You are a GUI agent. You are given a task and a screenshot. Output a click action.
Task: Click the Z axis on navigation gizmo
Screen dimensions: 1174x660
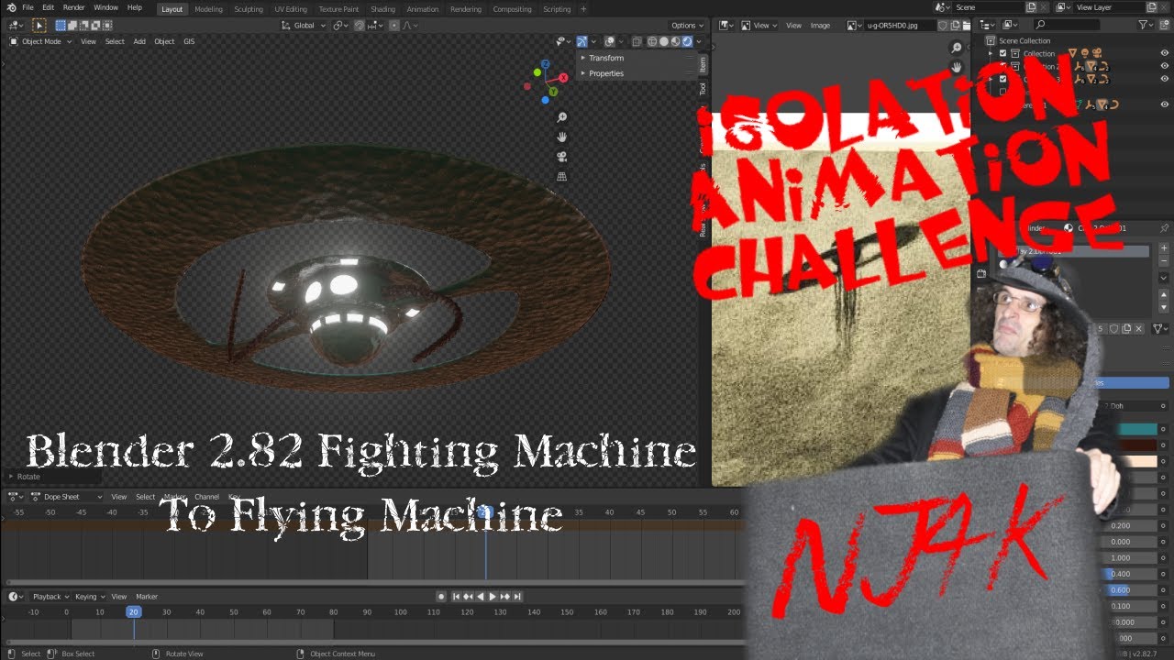click(x=545, y=64)
